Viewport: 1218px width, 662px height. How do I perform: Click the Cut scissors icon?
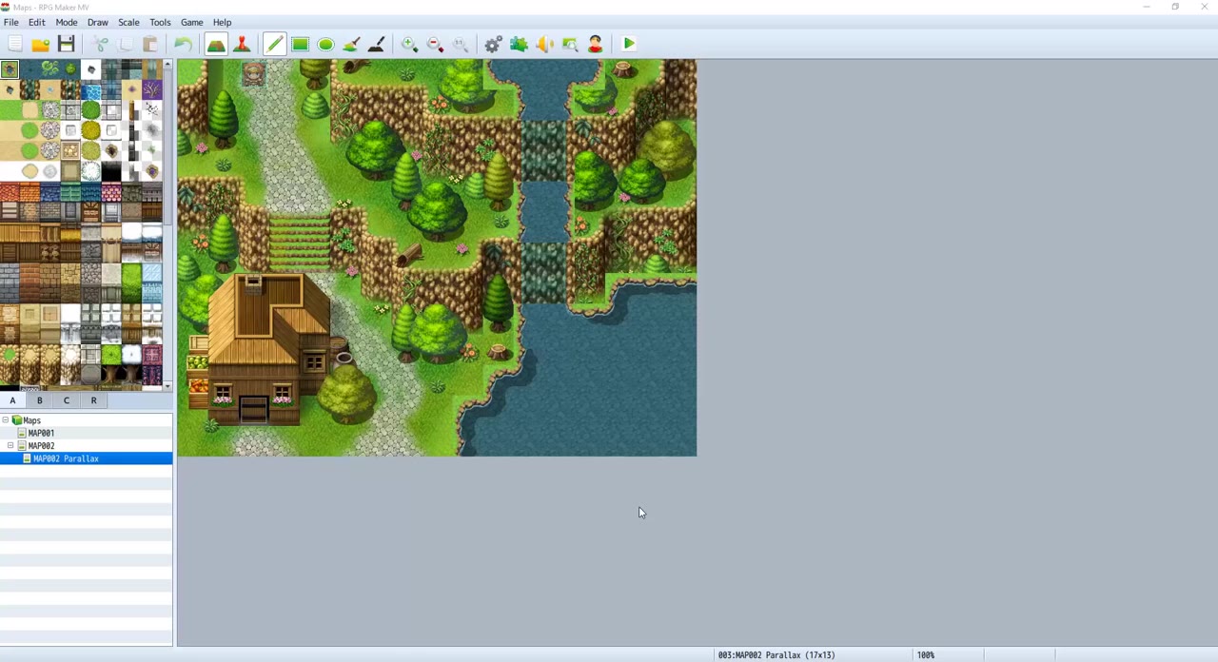click(x=100, y=44)
